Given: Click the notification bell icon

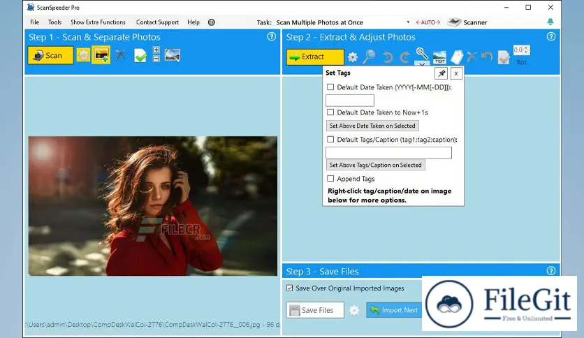Looking at the screenshot, I should tap(550, 22).
